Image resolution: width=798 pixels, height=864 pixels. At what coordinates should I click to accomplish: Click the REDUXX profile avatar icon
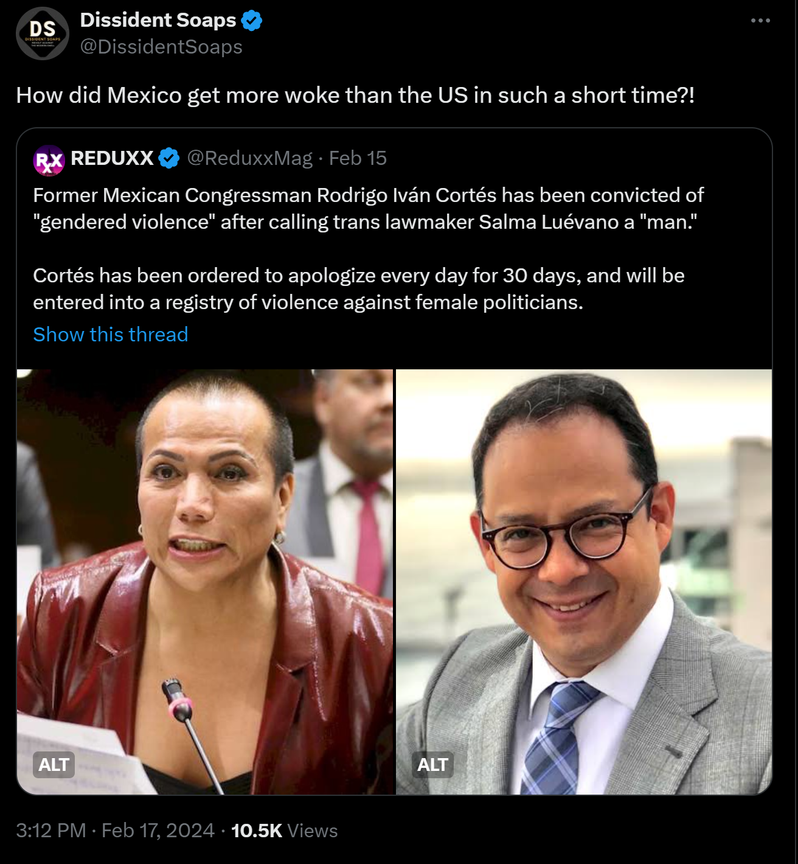pyautogui.click(x=49, y=160)
